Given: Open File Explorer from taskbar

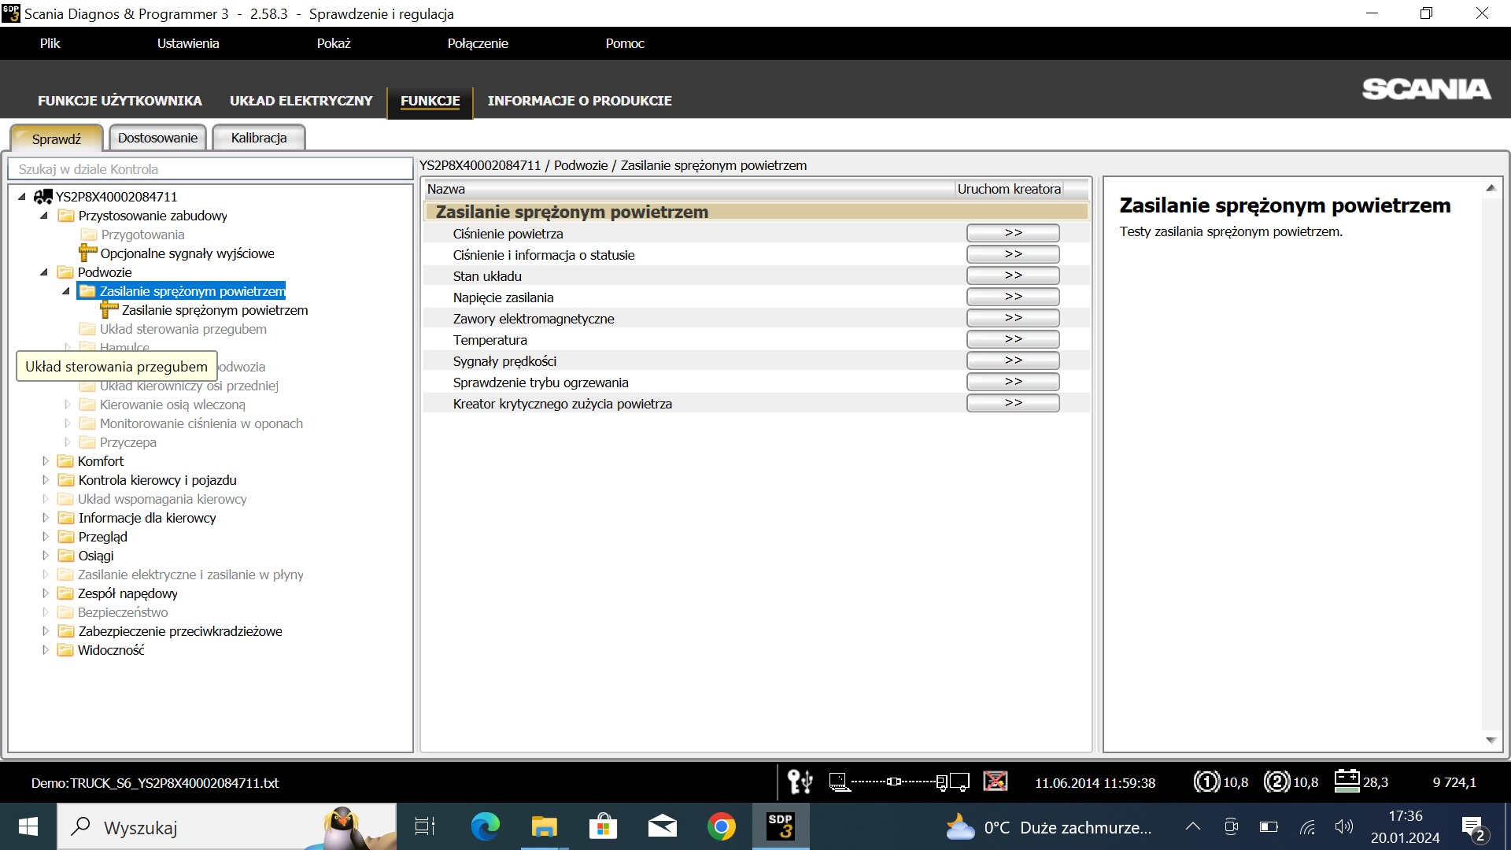Looking at the screenshot, I should tap(544, 826).
